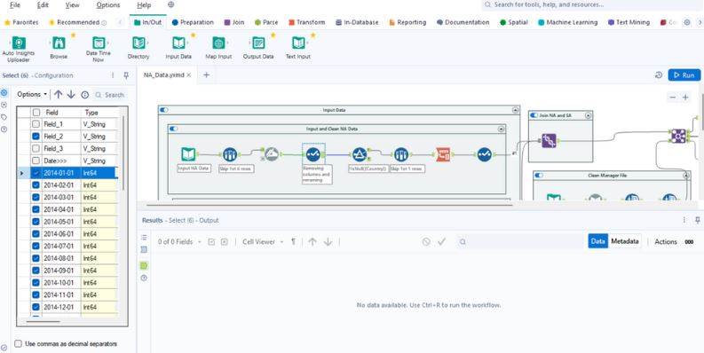
Task: Click the Skip 1st 6 rows node
Action: tap(230, 154)
